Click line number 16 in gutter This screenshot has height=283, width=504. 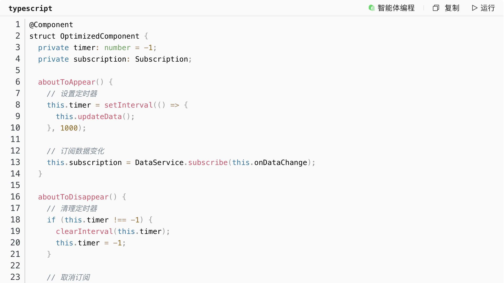tap(15, 197)
